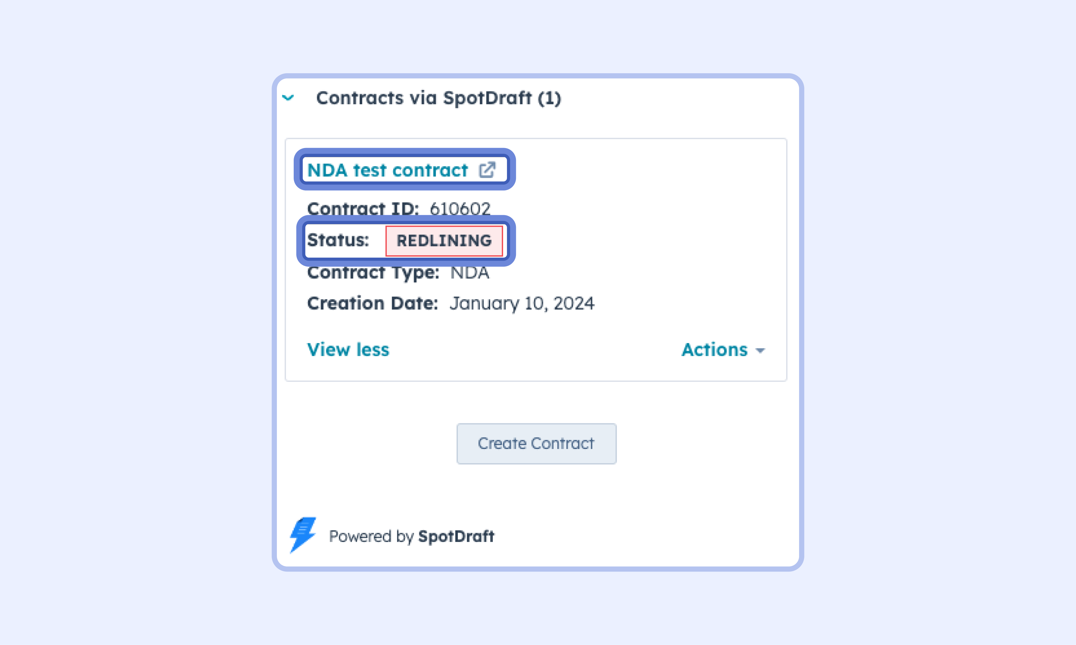Click the caret arrow next to Actions
This screenshot has height=645, width=1076.
coord(760,351)
